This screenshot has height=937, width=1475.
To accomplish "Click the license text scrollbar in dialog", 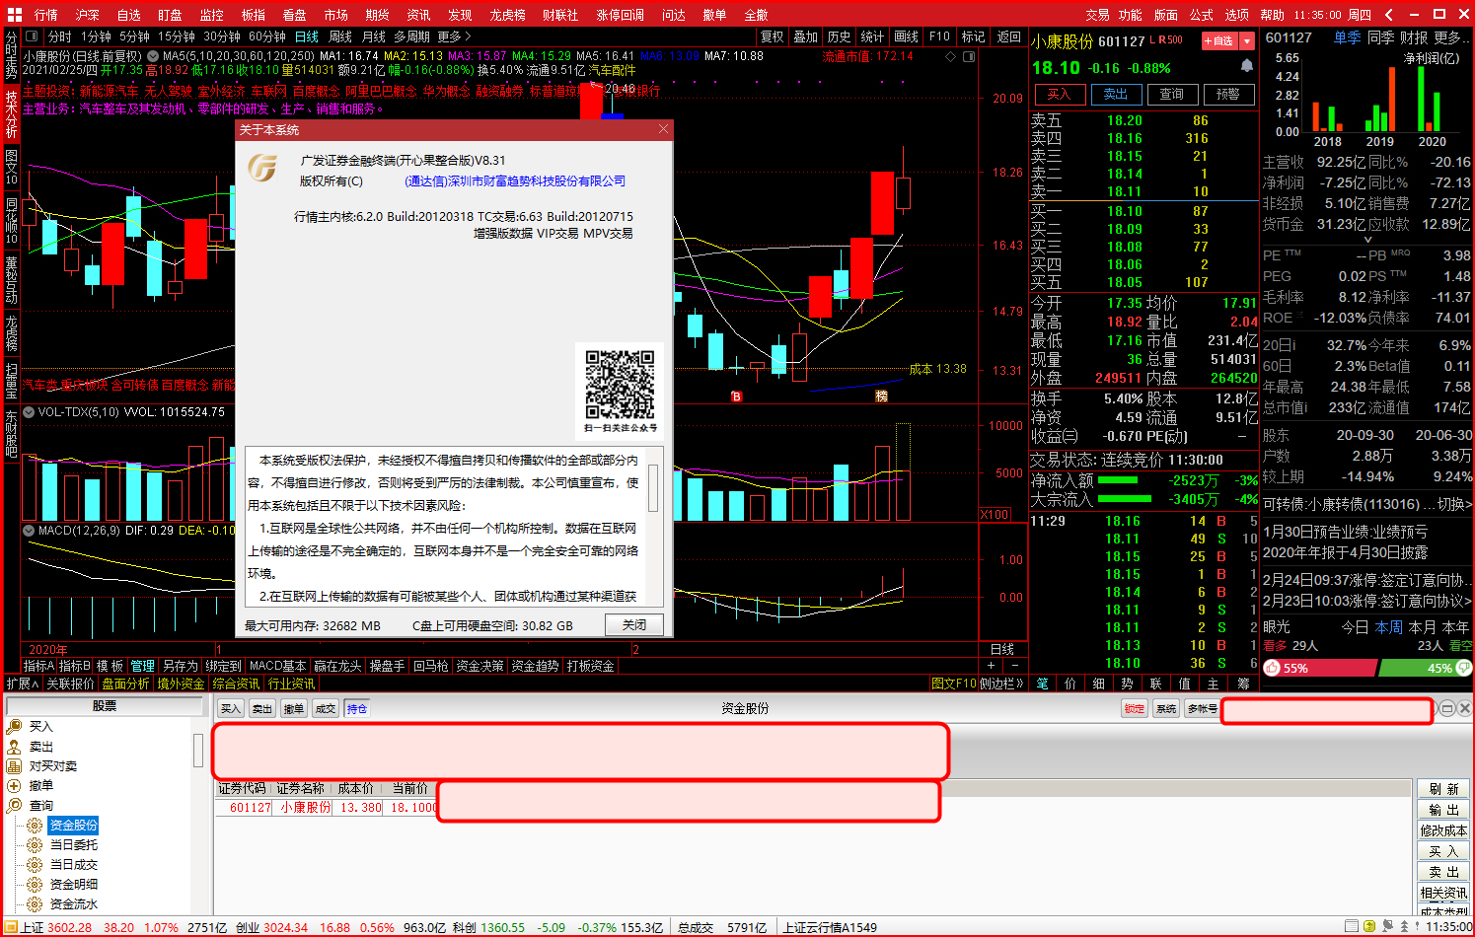I will click(653, 488).
